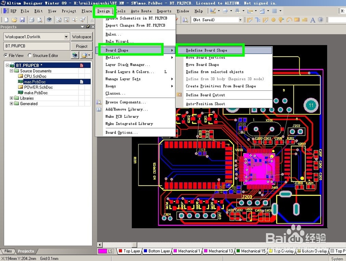Choose Redefine Board Shape submenu item

click(x=225, y=50)
